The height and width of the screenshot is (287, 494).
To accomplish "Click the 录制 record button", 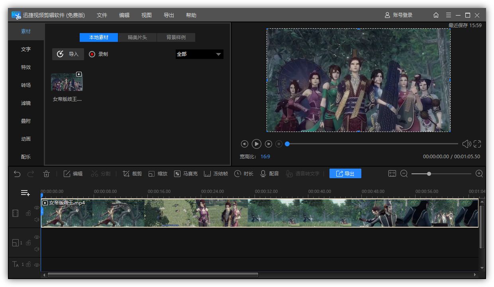I will point(98,54).
